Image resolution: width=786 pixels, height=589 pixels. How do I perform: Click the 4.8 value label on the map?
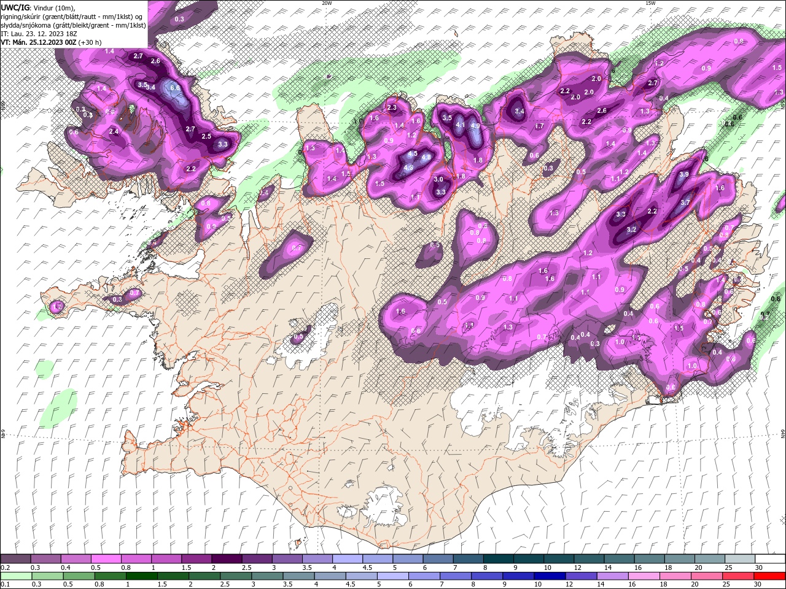(x=426, y=157)
